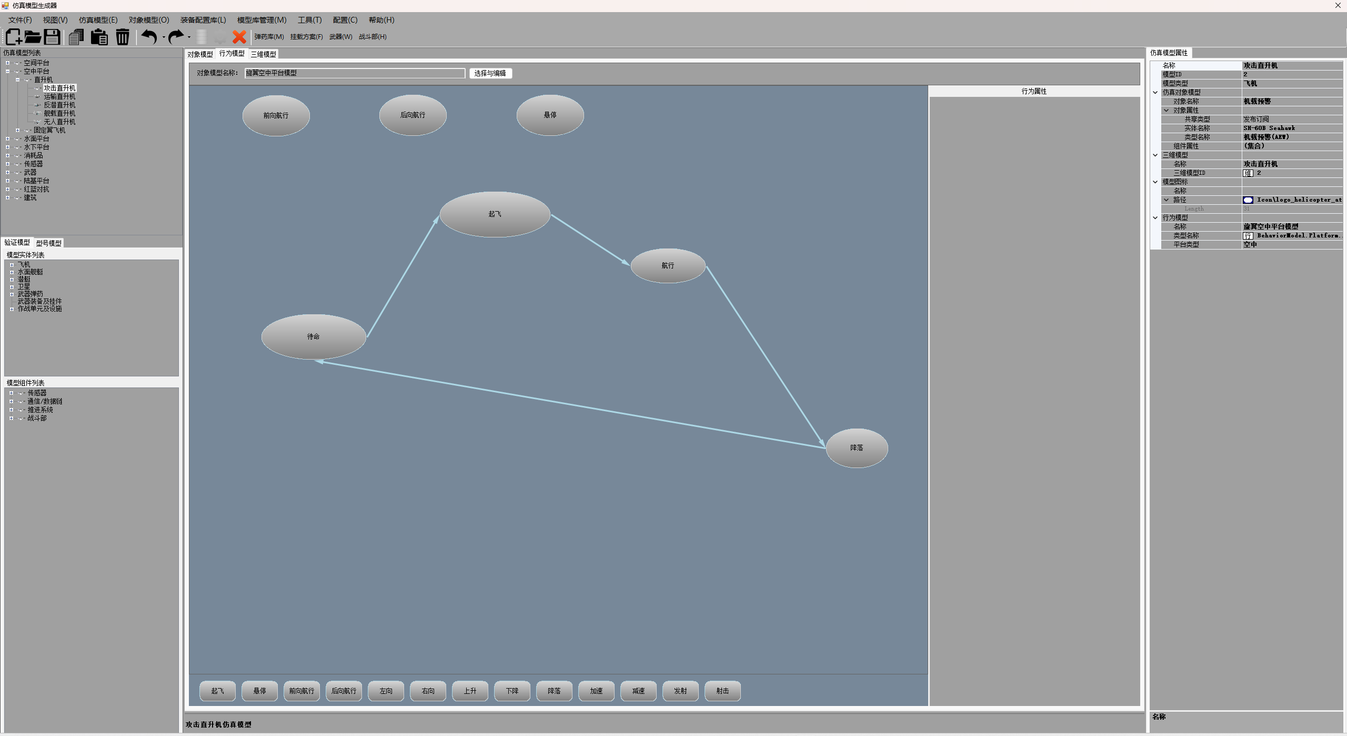Click the helicopter icon thumbnail in 路径 row
The height and width of the screenshot is (736, 1347).
1248,200
